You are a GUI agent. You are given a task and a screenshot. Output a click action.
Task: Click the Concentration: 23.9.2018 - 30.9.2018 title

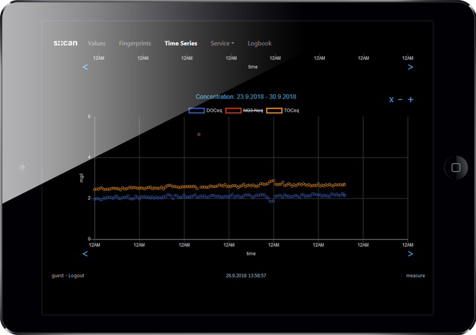(246, 97)
